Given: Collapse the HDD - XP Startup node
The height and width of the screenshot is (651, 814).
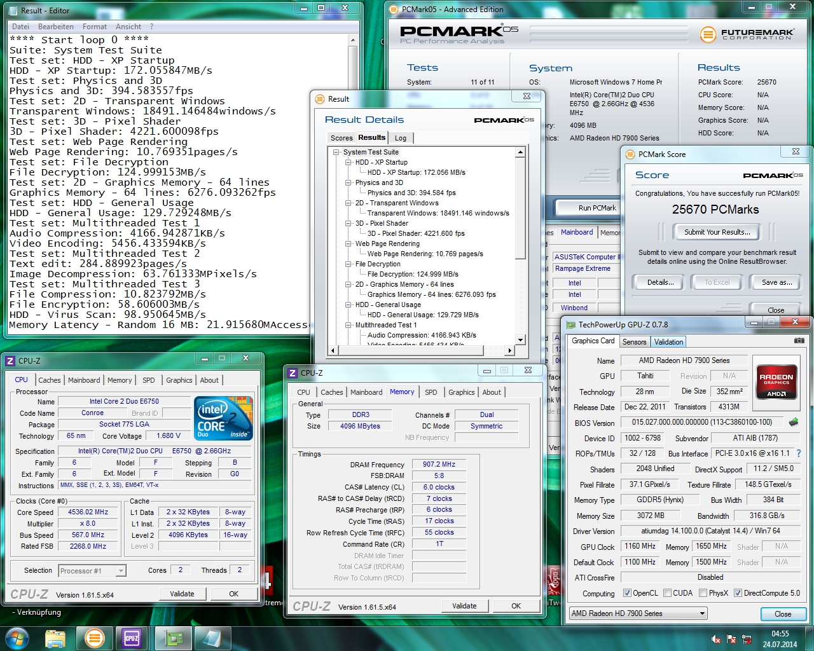Looking at the screenshot, I should click(x=348, y=162).
